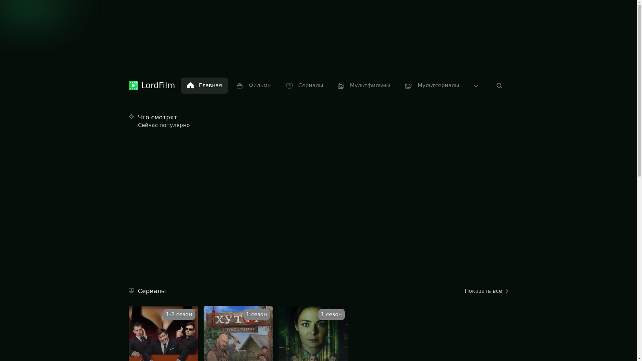Click the small TV icon beside Сериалы heading

pyautogui.click(x=131, y=290)
